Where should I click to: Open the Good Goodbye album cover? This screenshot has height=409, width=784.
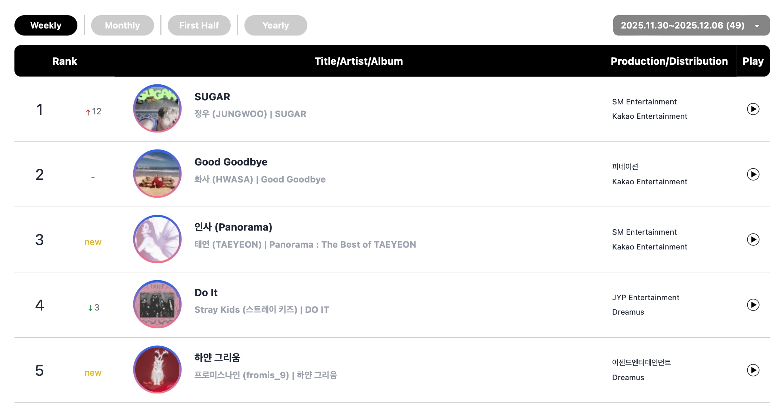coord(157,174)
